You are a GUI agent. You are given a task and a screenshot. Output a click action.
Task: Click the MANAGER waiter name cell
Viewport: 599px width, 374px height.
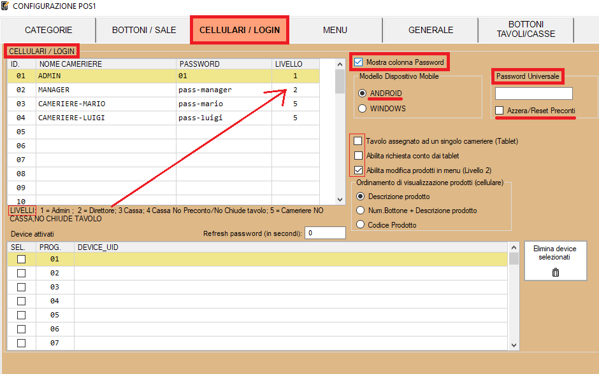point(106,90)
